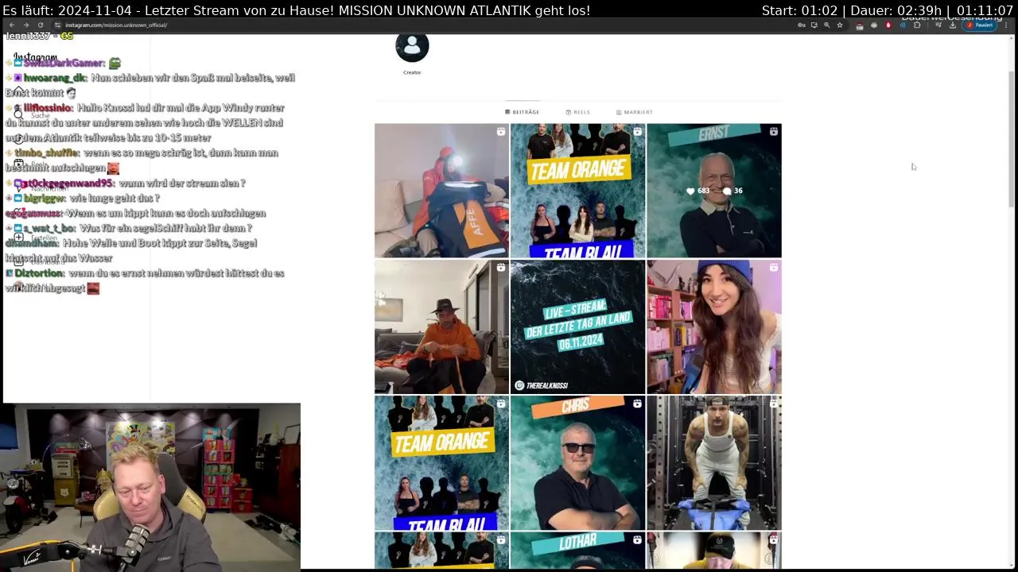The height and width of the screenshot is (572, 1018).
Task: Open the Live-Stream Der letzte Tag post
Action: pos(577,327)
